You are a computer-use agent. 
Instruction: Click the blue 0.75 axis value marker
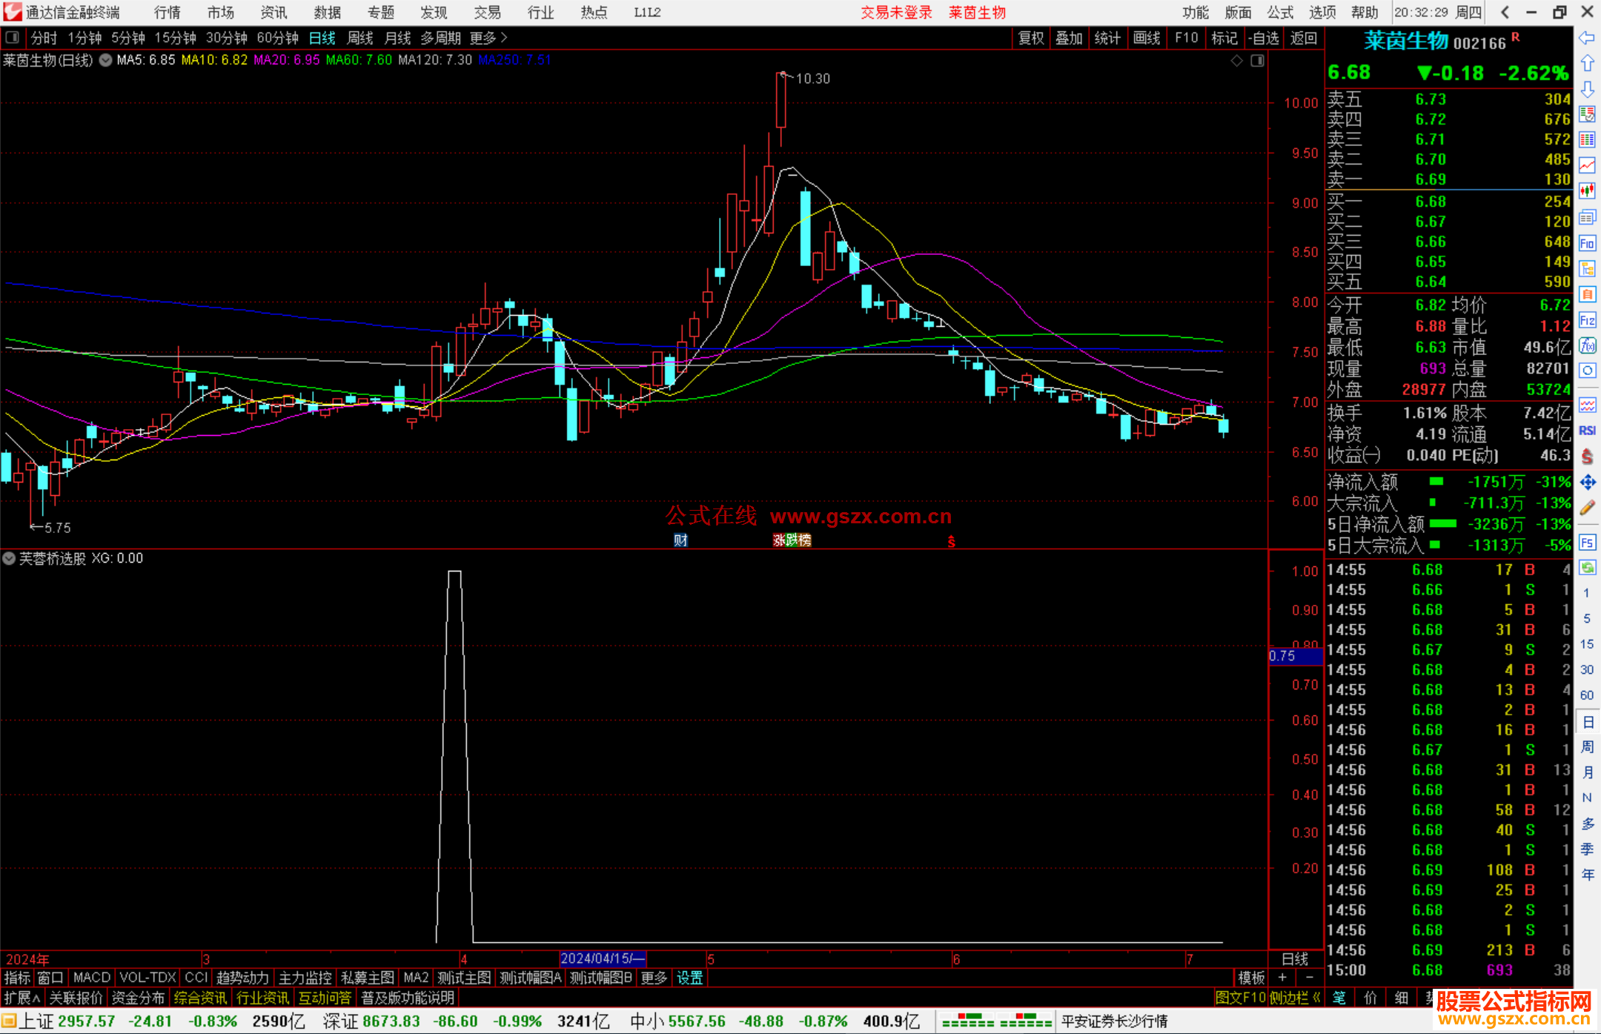[1293, 656]
